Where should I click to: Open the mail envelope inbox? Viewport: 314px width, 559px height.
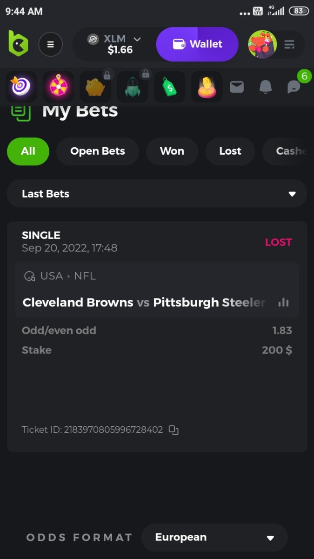point(237,87)
